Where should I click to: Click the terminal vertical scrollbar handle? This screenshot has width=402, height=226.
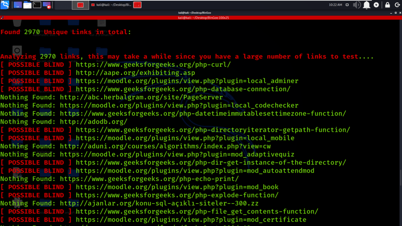[401, 177]
